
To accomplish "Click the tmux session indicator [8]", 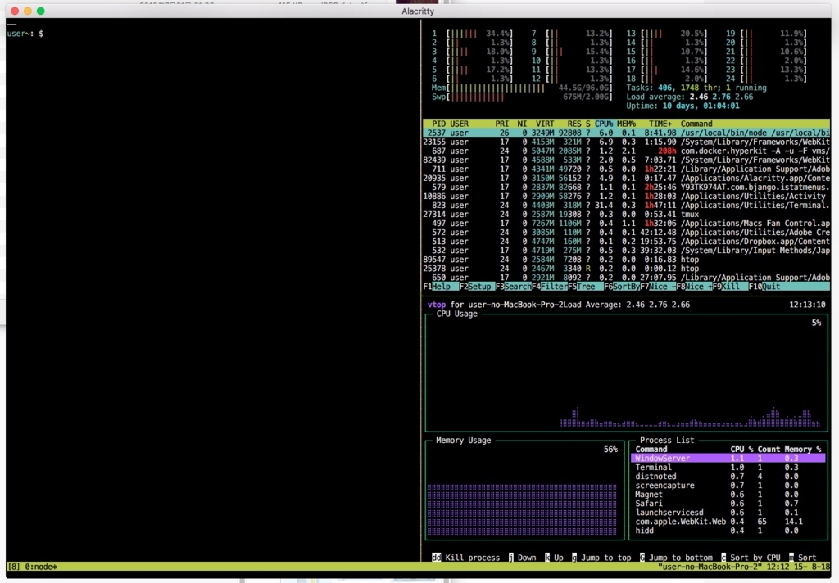I will coord(14,567).
